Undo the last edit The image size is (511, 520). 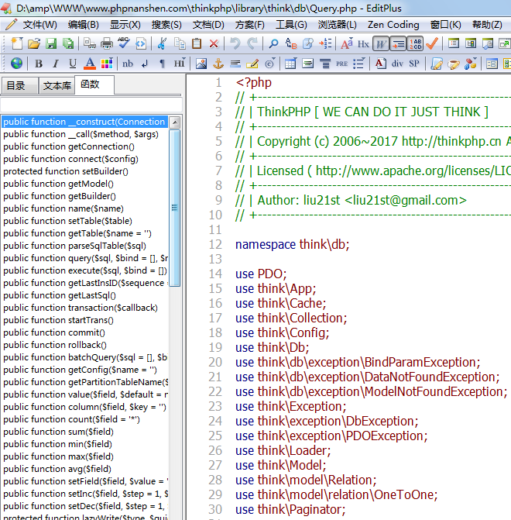pos(235,43)
